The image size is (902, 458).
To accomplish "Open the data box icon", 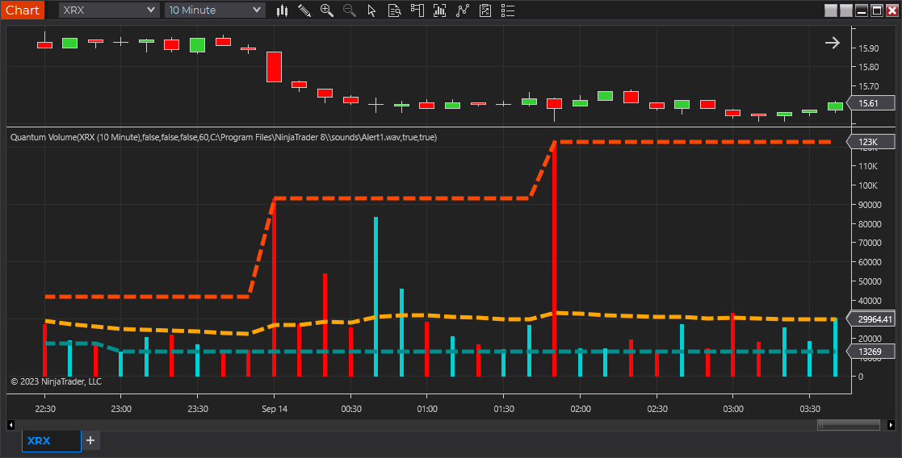I will tap(395, 10).
